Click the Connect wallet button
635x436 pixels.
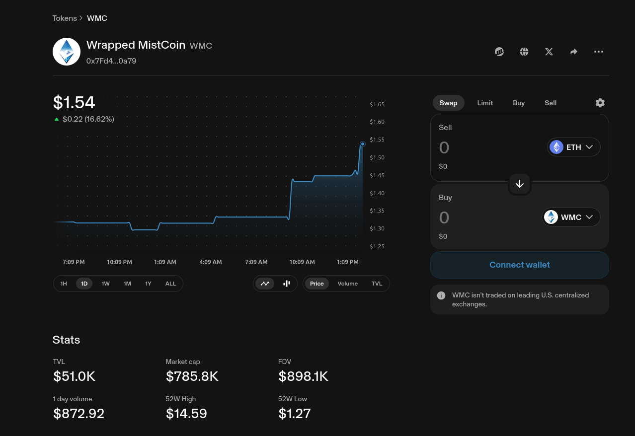519,265
